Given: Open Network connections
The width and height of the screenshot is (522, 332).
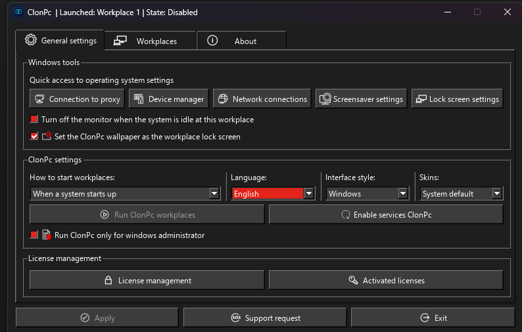Looking at the screenshot, I should point(262,99).
